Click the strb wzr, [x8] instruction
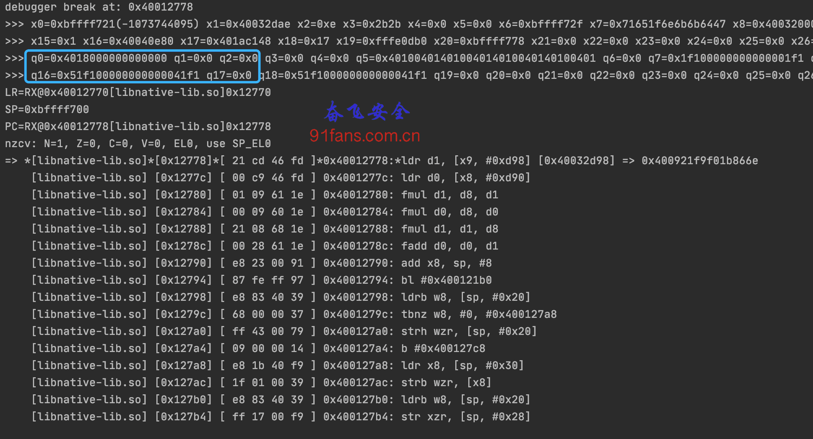813x439 pixels. [446, 382]
